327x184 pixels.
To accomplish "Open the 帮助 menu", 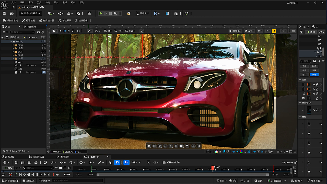I will pos(82,3).
